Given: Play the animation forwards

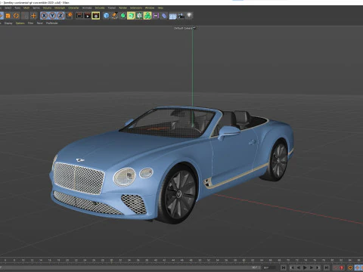Looking at the screenshot, I should (x=305, y=267).
